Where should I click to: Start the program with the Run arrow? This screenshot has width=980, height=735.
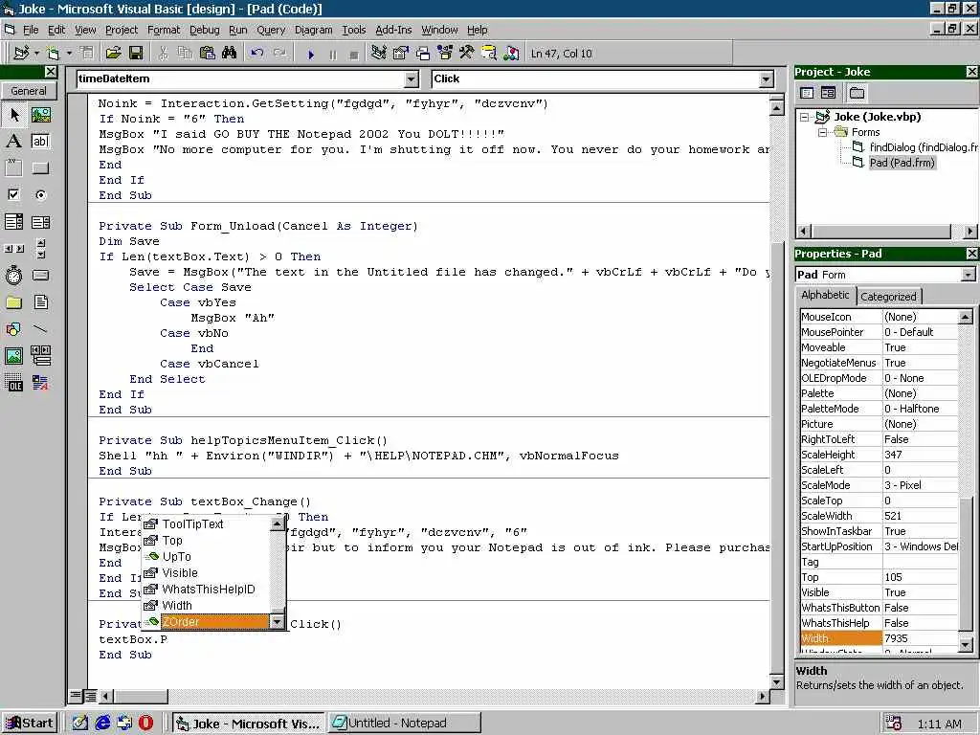click(311, 55)
